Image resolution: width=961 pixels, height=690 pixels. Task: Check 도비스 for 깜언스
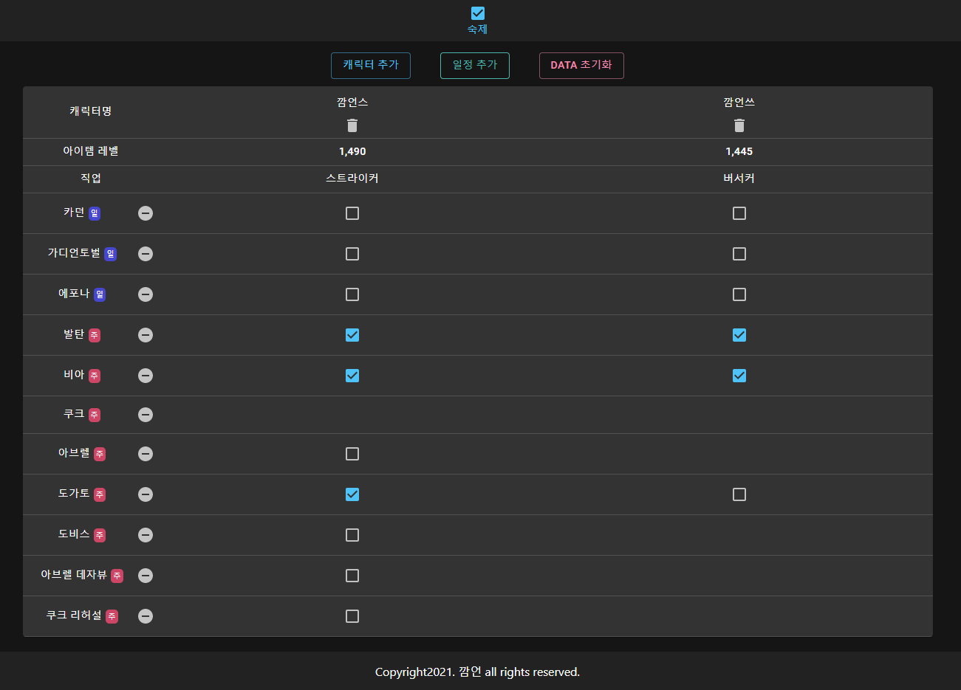(352, 535)
